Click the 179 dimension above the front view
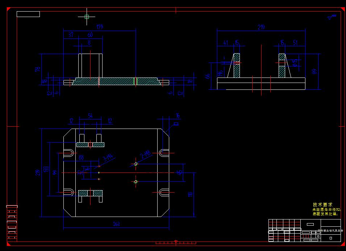 tap(100, 27)
